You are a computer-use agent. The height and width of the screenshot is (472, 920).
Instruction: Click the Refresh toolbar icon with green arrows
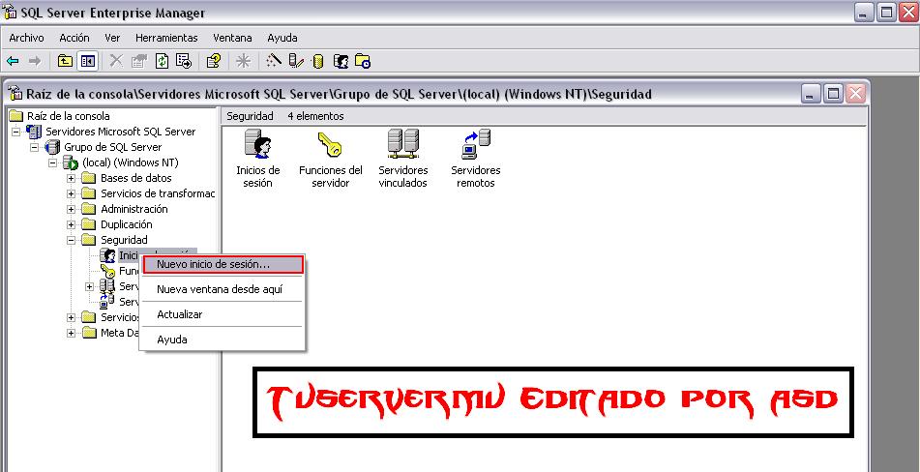click(x=162, y=61)
